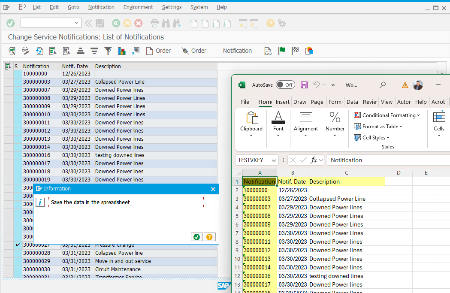
Task: Open the Environment menu in SAP
Action: tap(138, 7)
